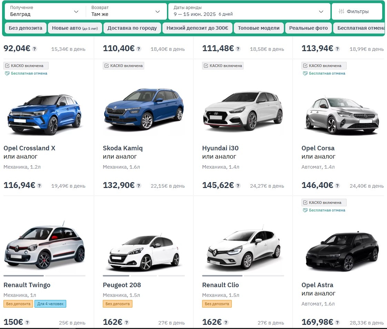Click the КАСКО включена checkmark icon on Opel Crossland card
The image size is (387, 329).
point(7,65)
